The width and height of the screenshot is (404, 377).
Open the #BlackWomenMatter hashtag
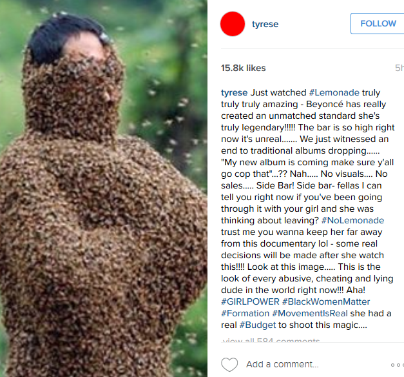326,301
